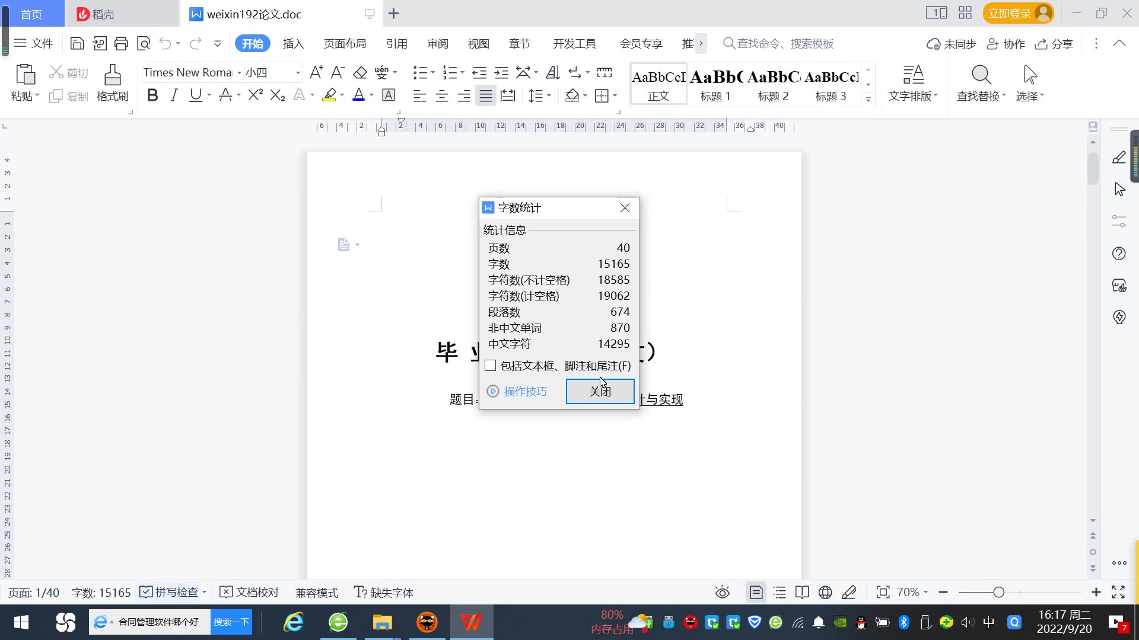This screenshot has width=1139, height=640.
Task: Click the Format Painter (格式刷) icon
Action: [112, 83]
